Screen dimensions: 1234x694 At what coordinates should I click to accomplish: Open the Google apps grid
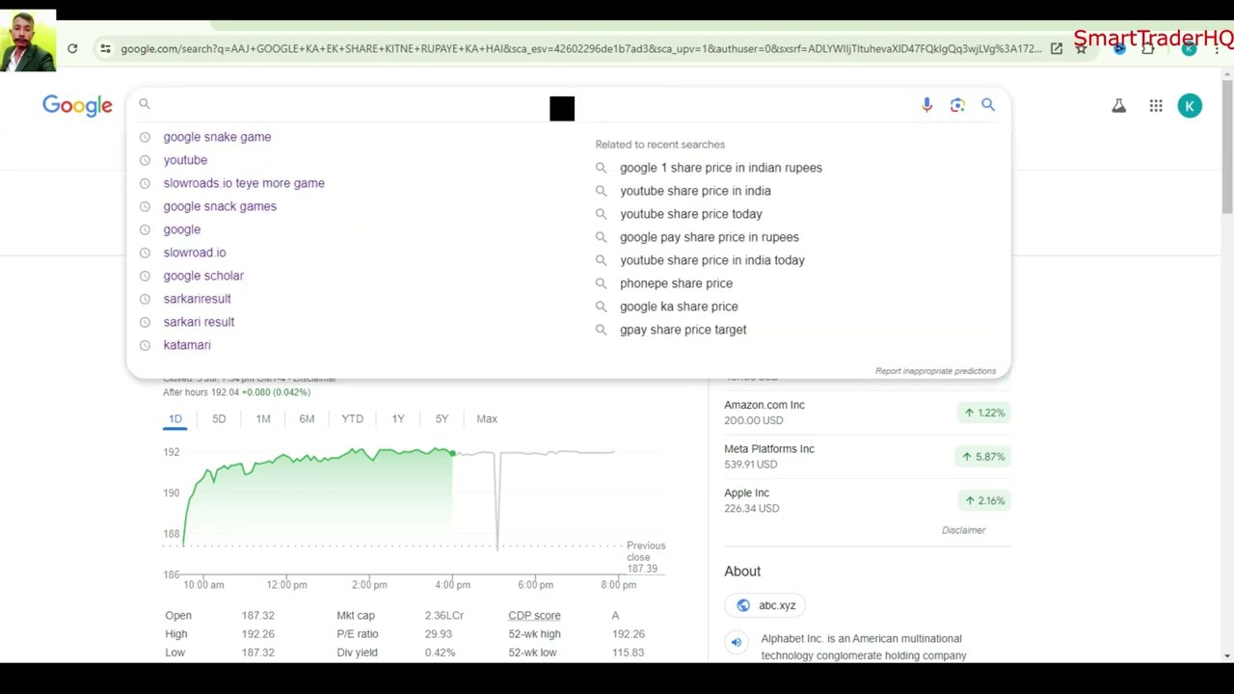point(1156,106)
